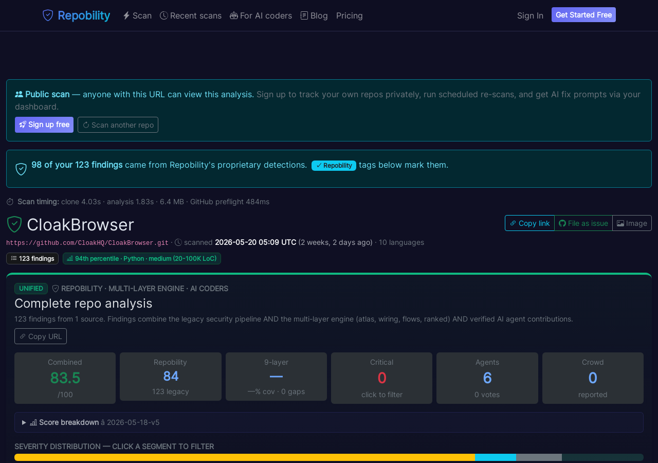Click the lightning icon beside Scan

(x=126, y=15)
